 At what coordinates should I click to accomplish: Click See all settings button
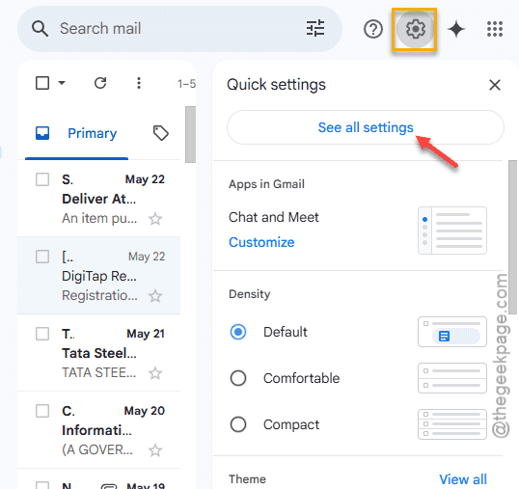[x=366, y=127]
